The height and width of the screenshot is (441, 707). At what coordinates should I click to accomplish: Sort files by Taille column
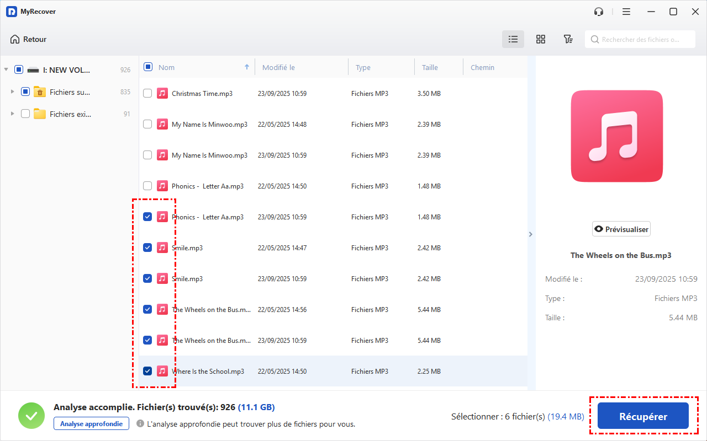pyautogui.click(x=430, y=67)
